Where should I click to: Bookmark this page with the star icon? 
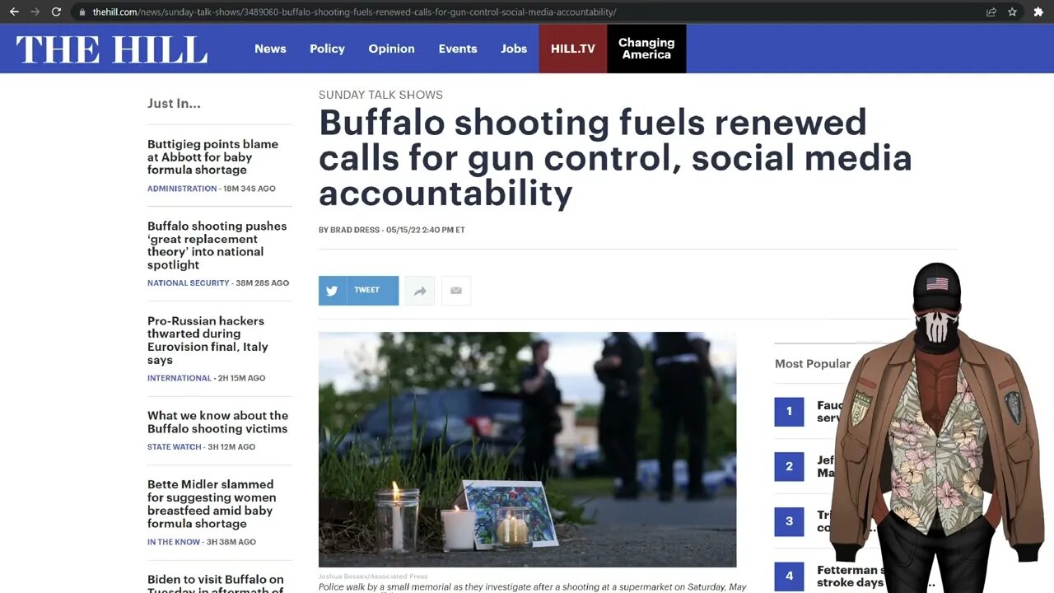point(1013,12)
